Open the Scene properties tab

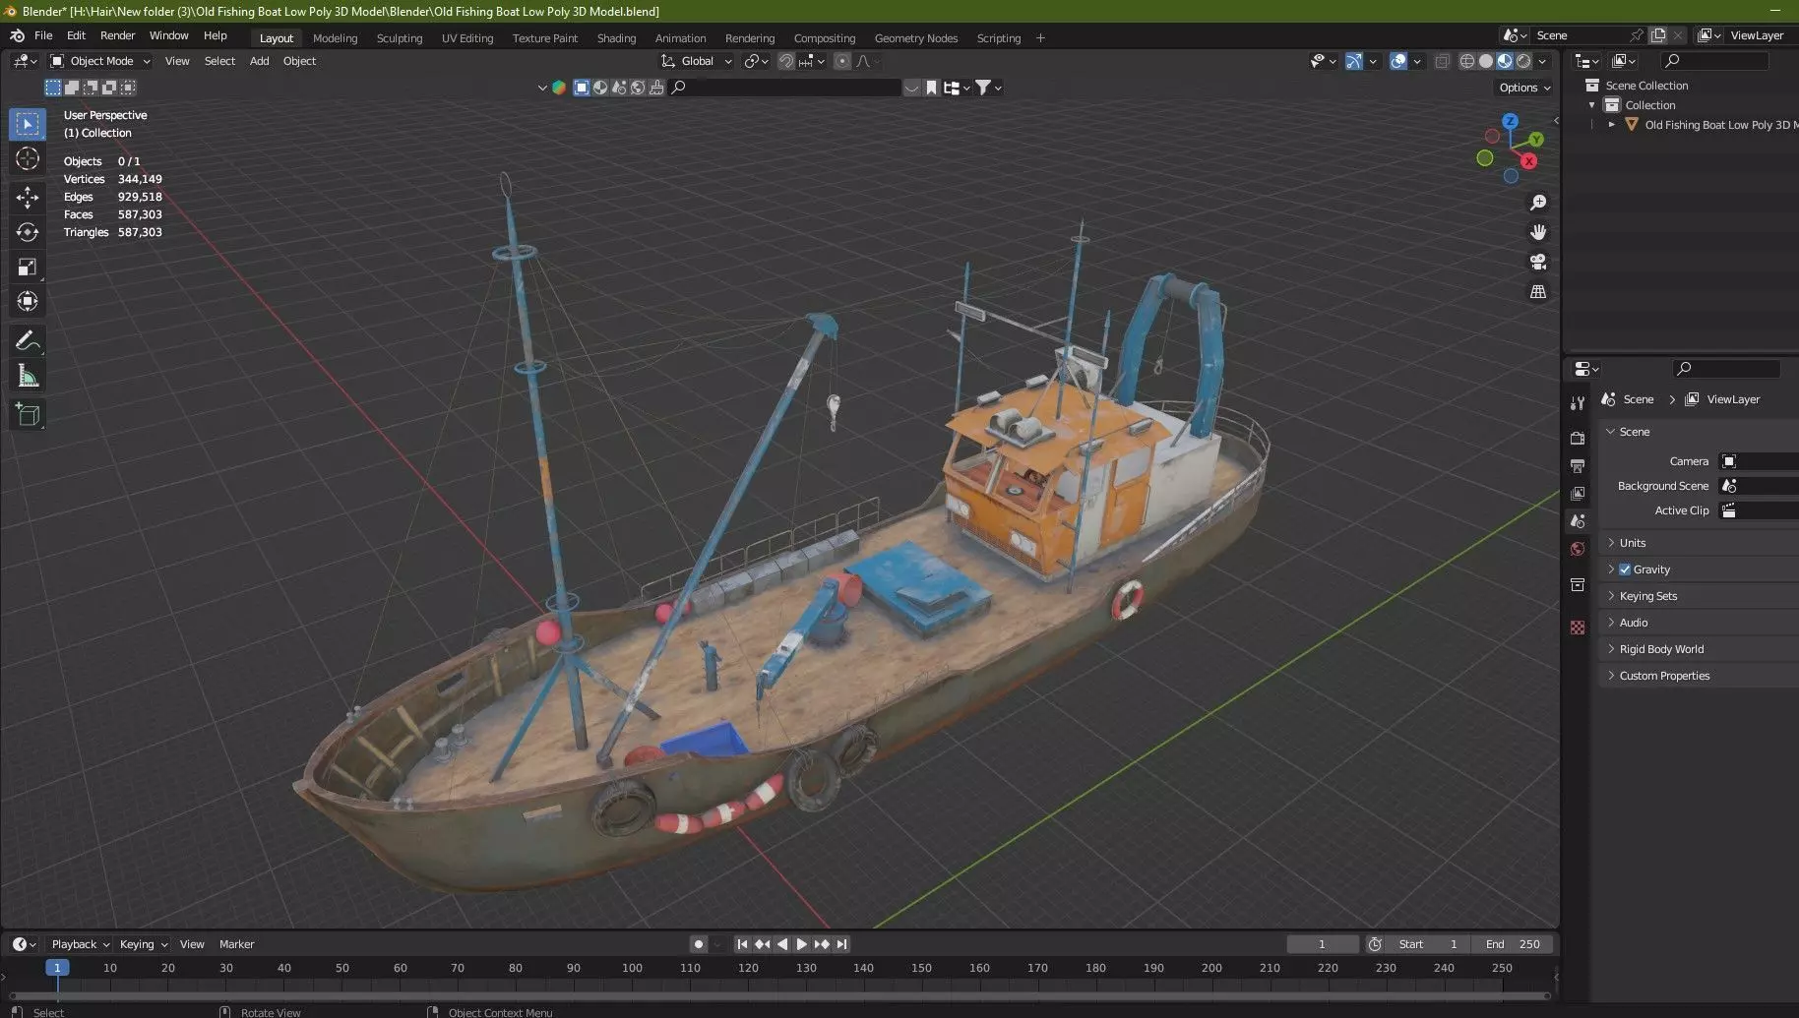1578,521
